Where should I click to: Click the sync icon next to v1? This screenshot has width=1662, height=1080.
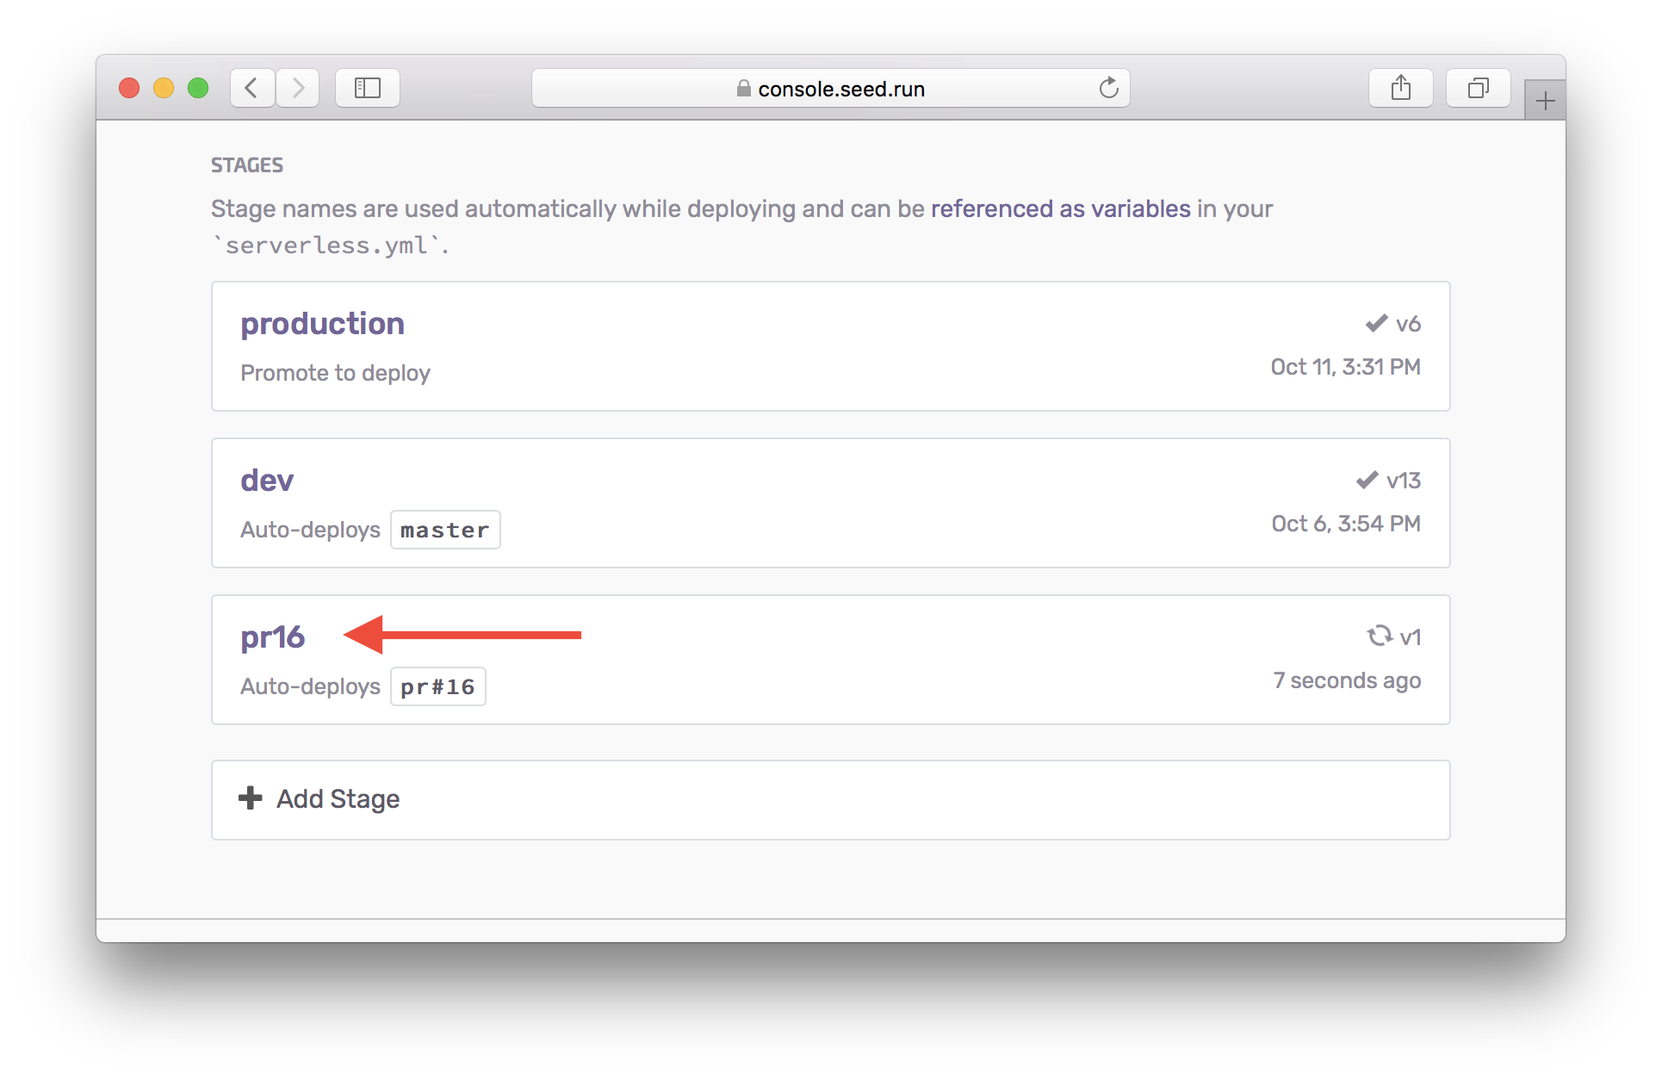(1378, 636)
